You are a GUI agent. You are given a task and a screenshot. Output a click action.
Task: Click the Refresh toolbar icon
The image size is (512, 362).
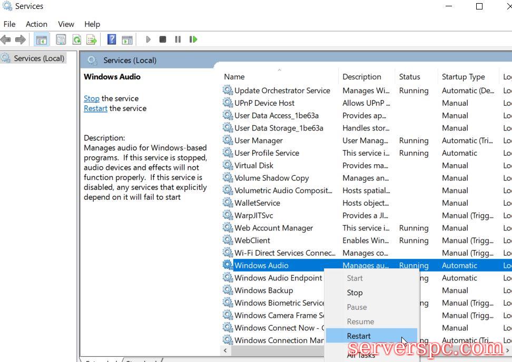pyautogui.click(x=77, y=39)
